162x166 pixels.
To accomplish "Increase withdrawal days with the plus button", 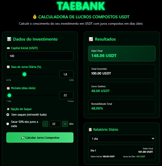I will tap(65, 124).
